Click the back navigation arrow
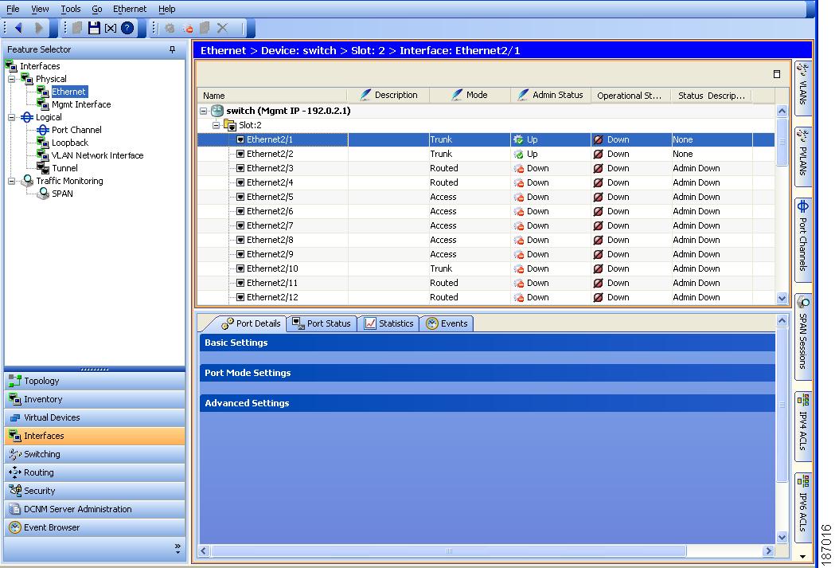This screenshot has height=568, width=835. [18, 27]
